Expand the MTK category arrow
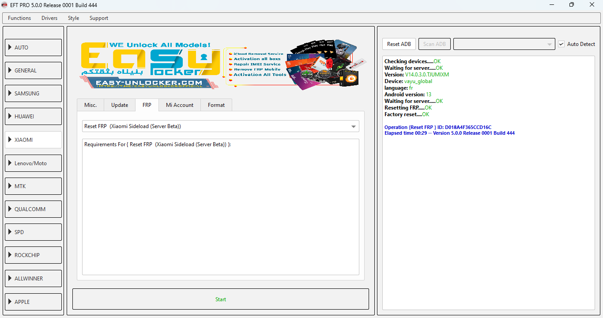603x318 pixels. pyautogui.click(x=10, y=186)
